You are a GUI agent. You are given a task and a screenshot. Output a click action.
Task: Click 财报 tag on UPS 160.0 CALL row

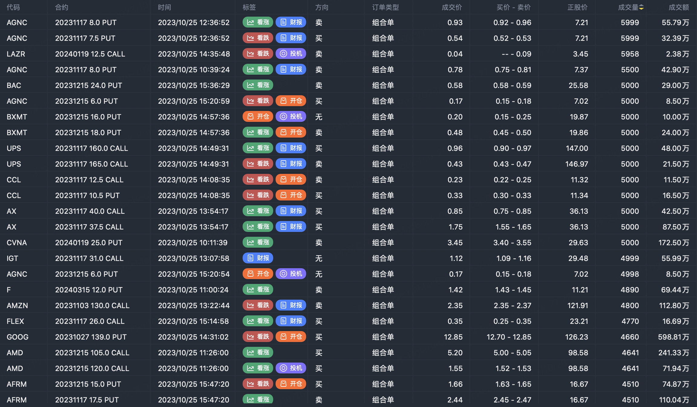tap(291, 148)
